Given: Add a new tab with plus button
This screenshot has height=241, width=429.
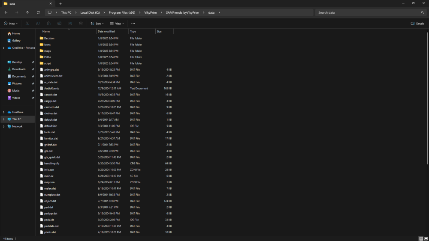Looking at the screenshot, I should coord(60,3).
